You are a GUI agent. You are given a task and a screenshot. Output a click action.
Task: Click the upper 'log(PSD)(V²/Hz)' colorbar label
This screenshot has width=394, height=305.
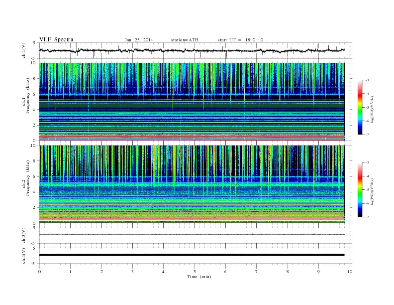click(x=372, y=109)
